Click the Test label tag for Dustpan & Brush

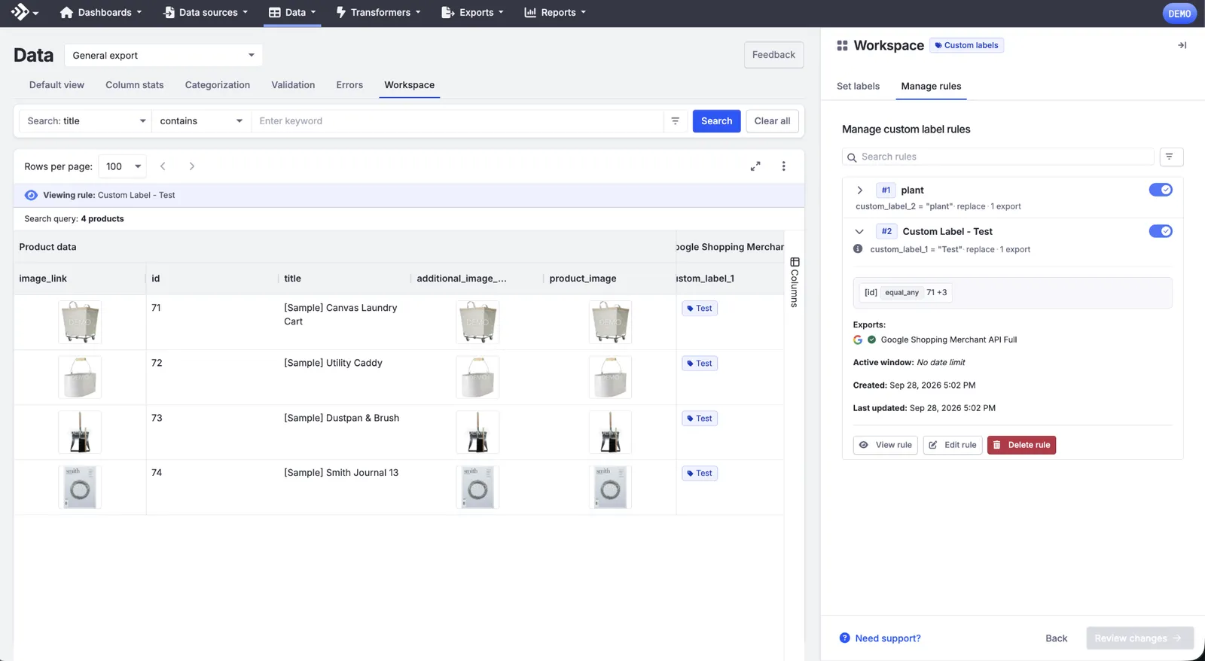tap(700, 419)
